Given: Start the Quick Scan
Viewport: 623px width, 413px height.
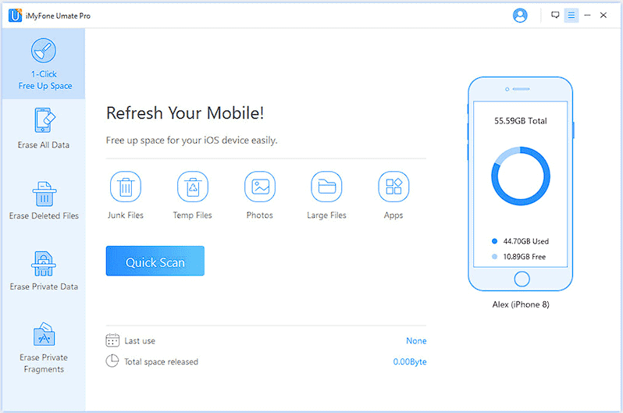Looking at the screenshot, I should [155, 261].
